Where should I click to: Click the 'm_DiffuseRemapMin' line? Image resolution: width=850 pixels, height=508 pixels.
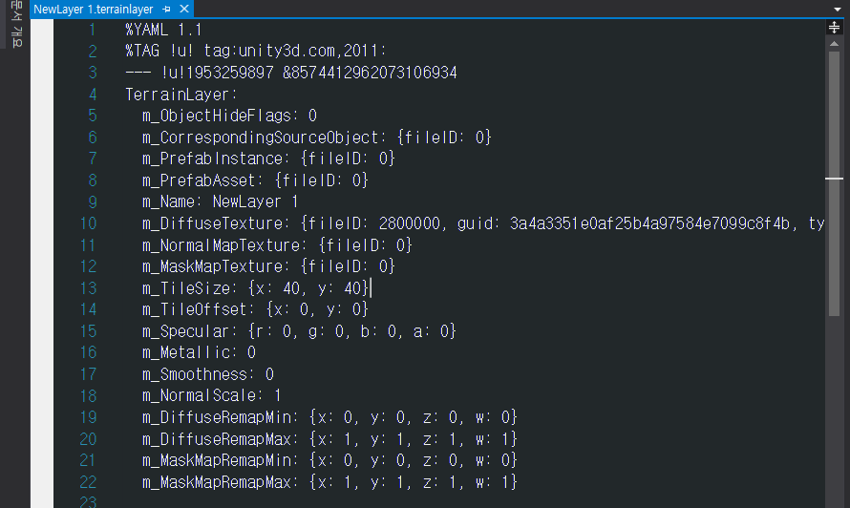tap(329, 417)
